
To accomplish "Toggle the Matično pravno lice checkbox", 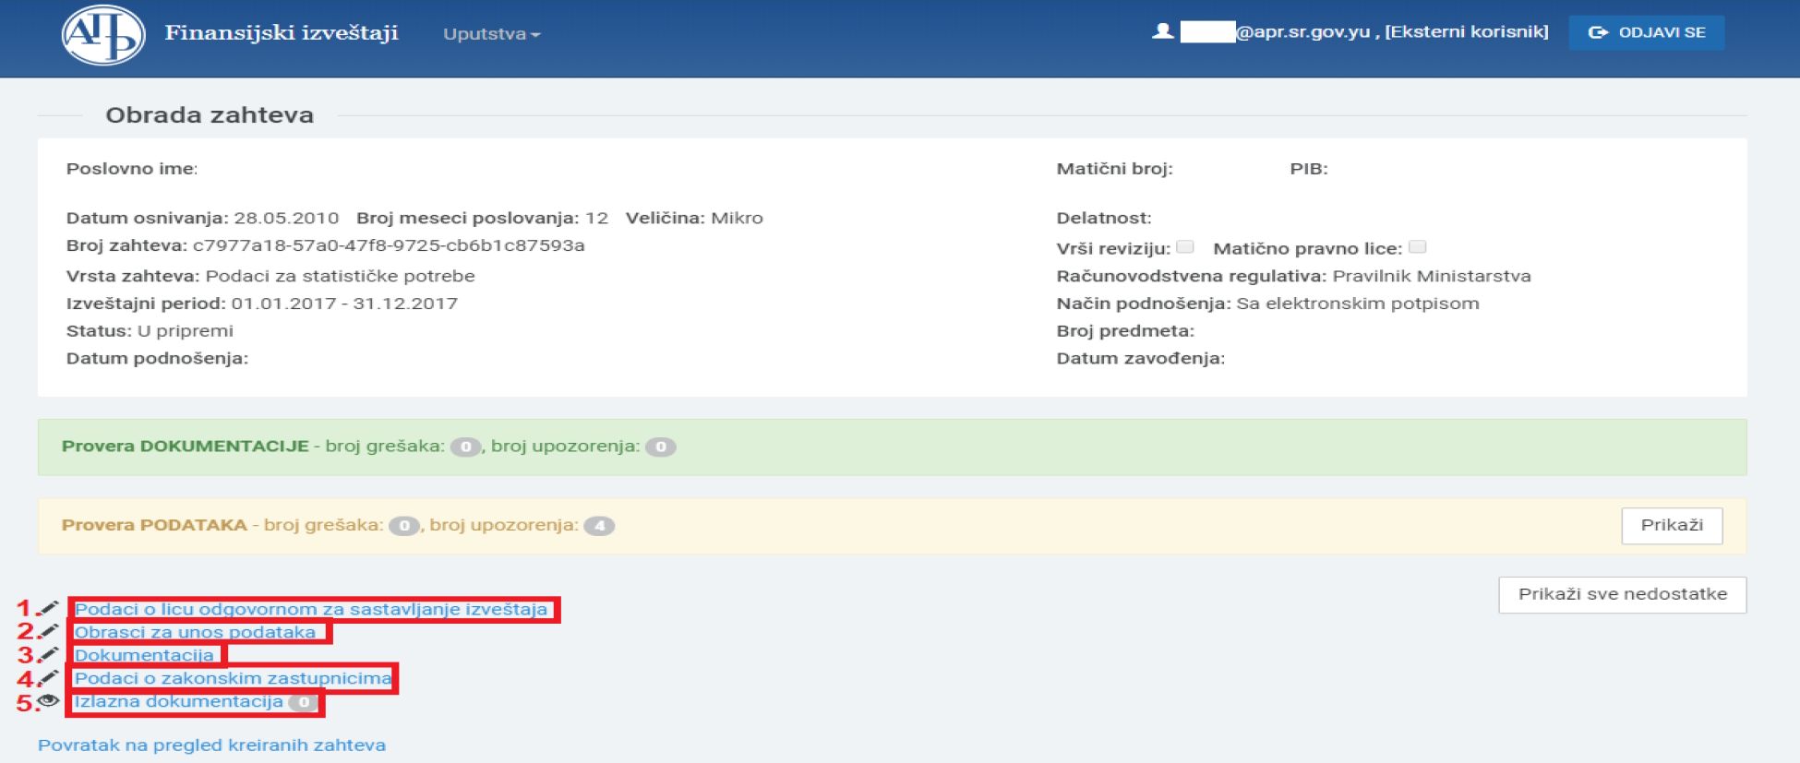I will click(1418, 247).
